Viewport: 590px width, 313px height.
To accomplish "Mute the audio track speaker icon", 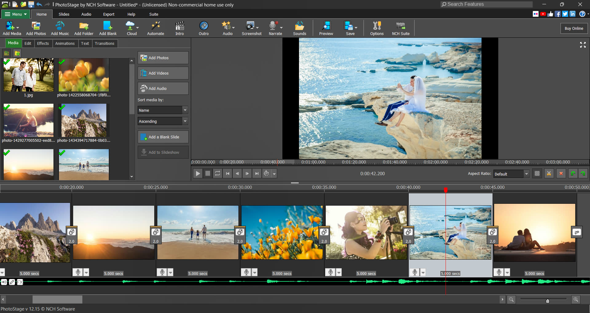I will (x=4, y=282).
